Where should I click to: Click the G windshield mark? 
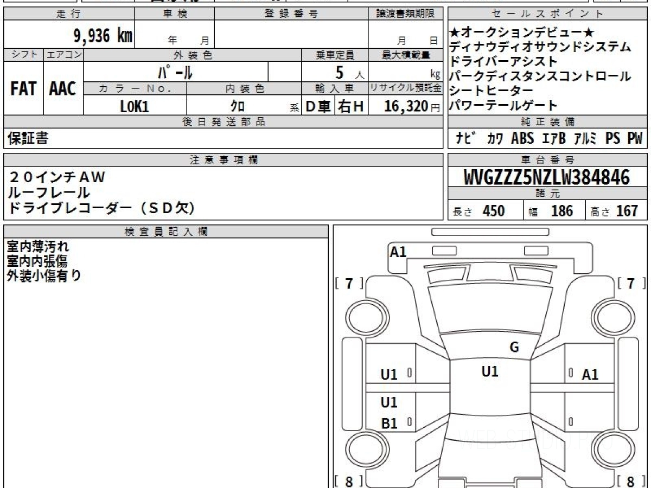coord(514,348)
